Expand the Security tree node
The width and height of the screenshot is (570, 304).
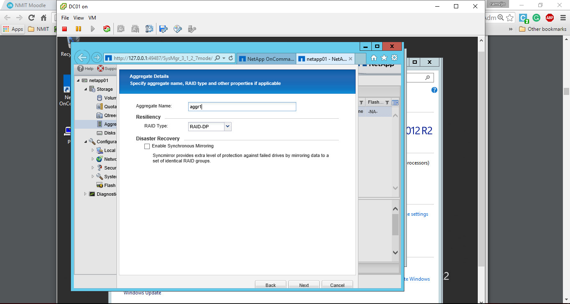(93, 168)
